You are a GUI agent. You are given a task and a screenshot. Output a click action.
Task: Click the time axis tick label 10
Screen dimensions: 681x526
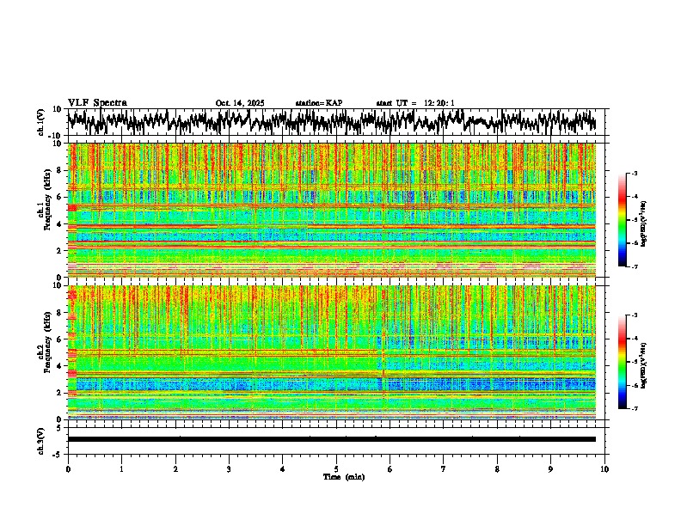pyautogui.click(x=604, y=469)
